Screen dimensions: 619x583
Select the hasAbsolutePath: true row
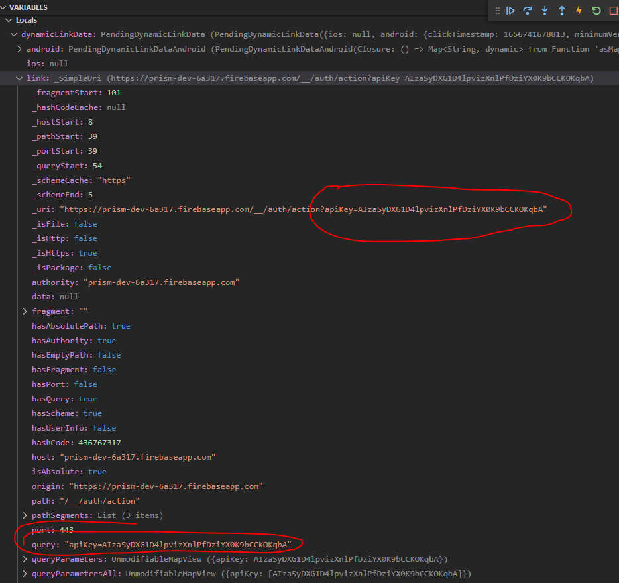[309, 326]
